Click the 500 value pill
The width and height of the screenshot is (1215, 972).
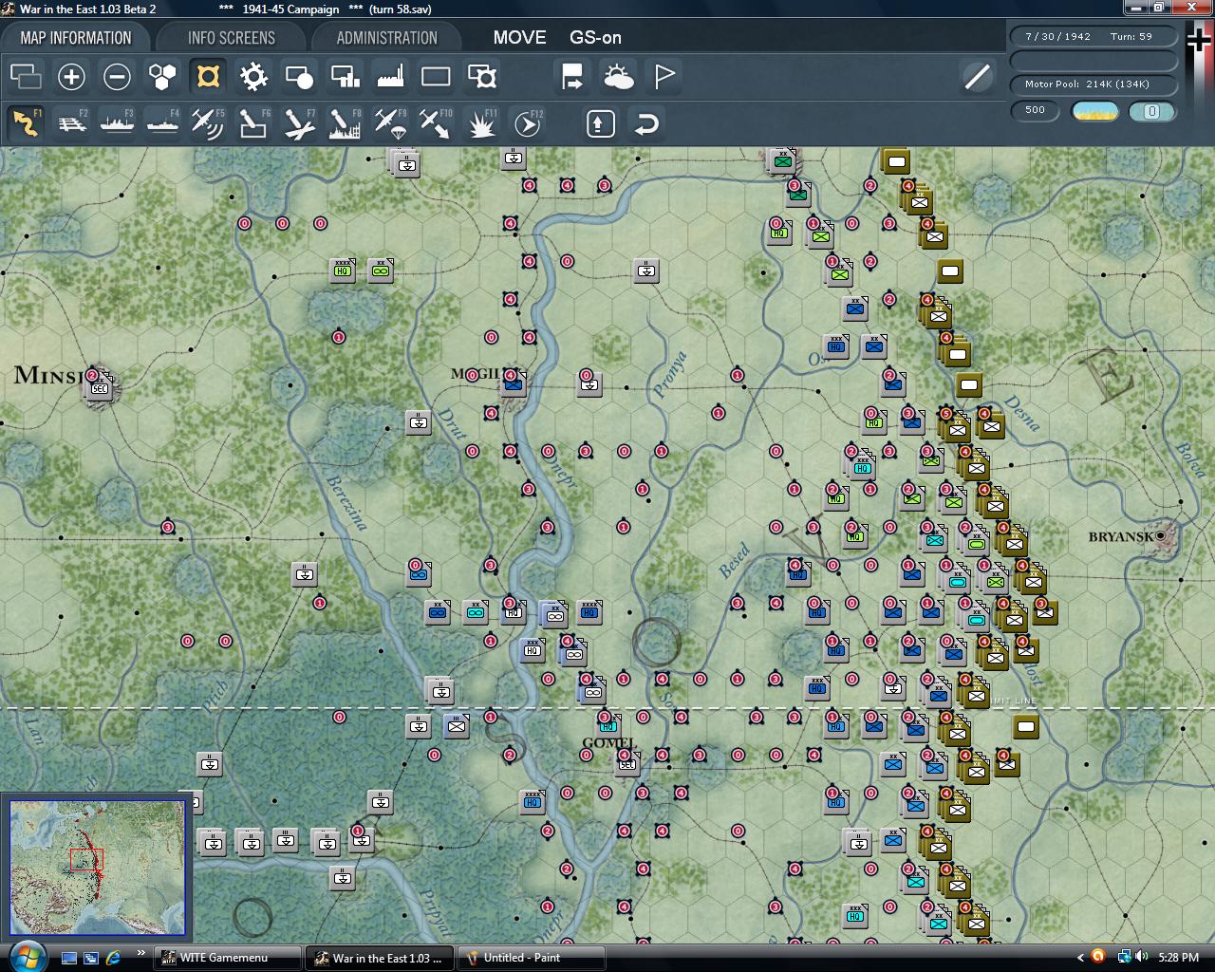coord(1035,110)
